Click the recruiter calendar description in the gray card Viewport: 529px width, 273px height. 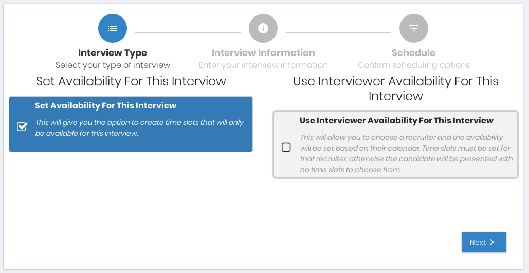[406, 153]
